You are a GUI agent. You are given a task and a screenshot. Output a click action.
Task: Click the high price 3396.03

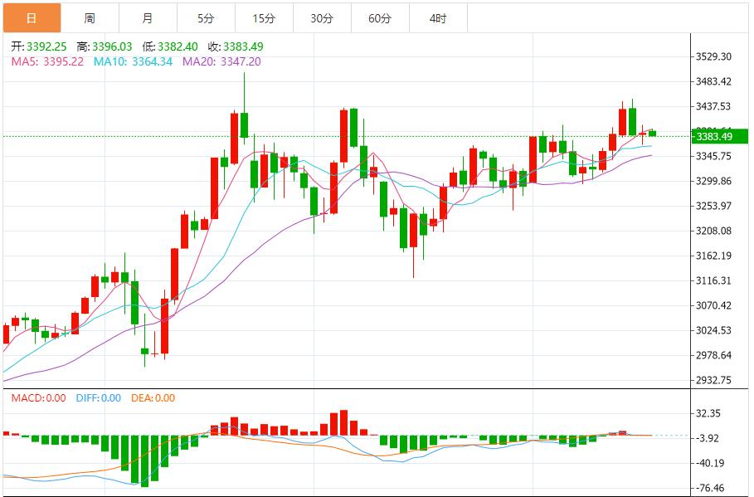[112, 46]
